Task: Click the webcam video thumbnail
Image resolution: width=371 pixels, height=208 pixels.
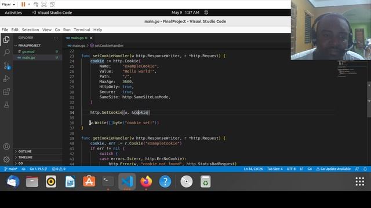Action: [x=331, y=30]
